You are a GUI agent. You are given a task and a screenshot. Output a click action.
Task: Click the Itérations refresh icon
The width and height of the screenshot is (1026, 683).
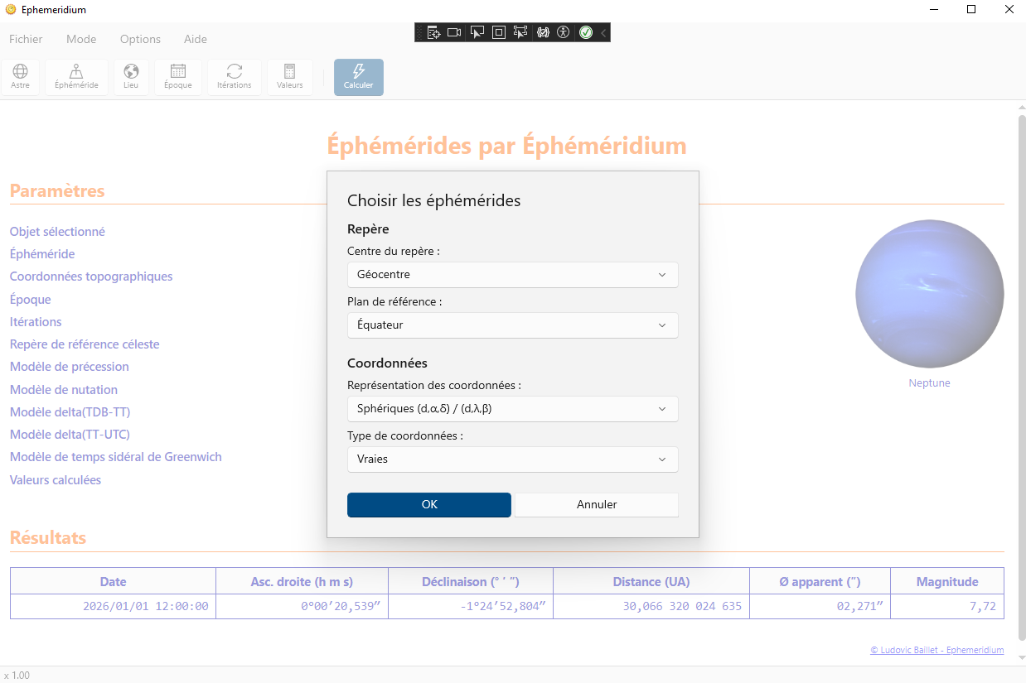[234, 77]
